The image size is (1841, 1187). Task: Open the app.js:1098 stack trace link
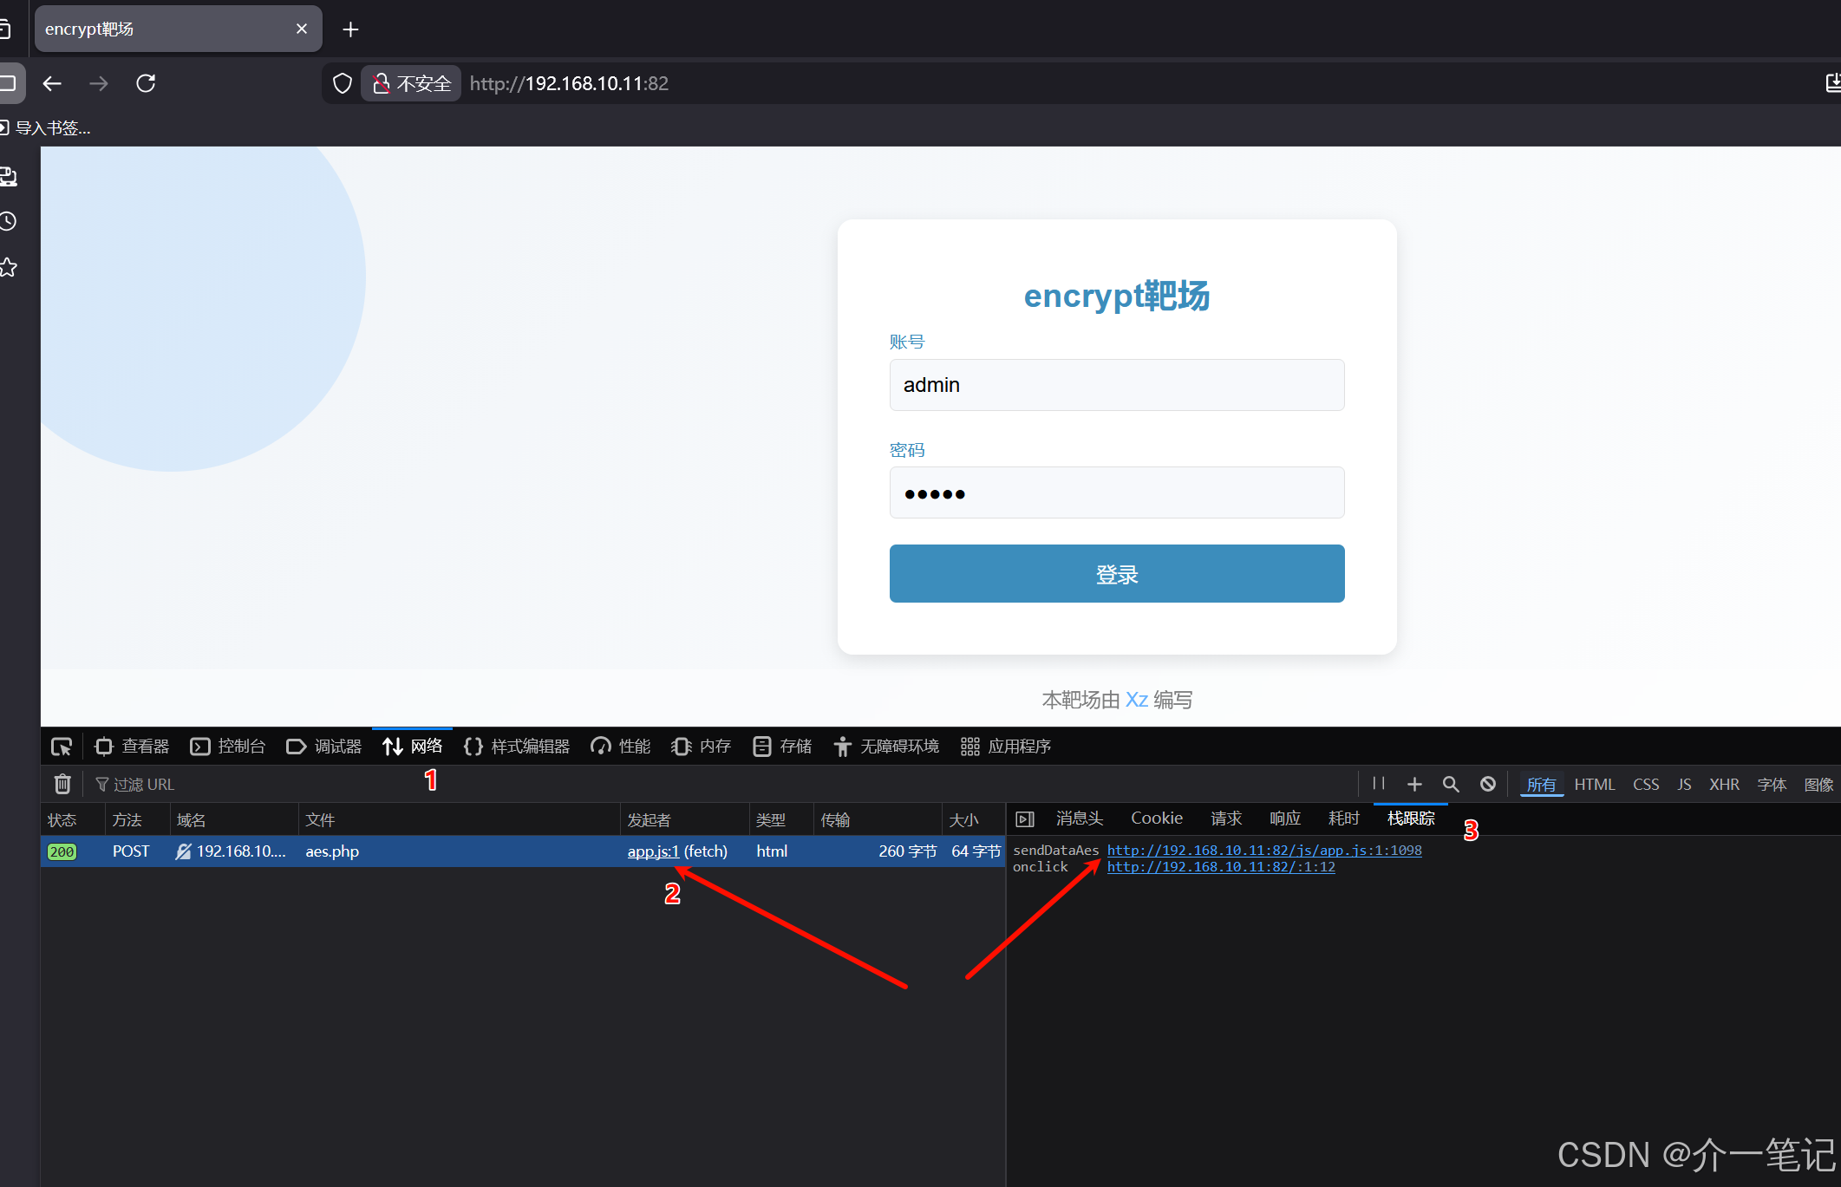[1263, 851]
